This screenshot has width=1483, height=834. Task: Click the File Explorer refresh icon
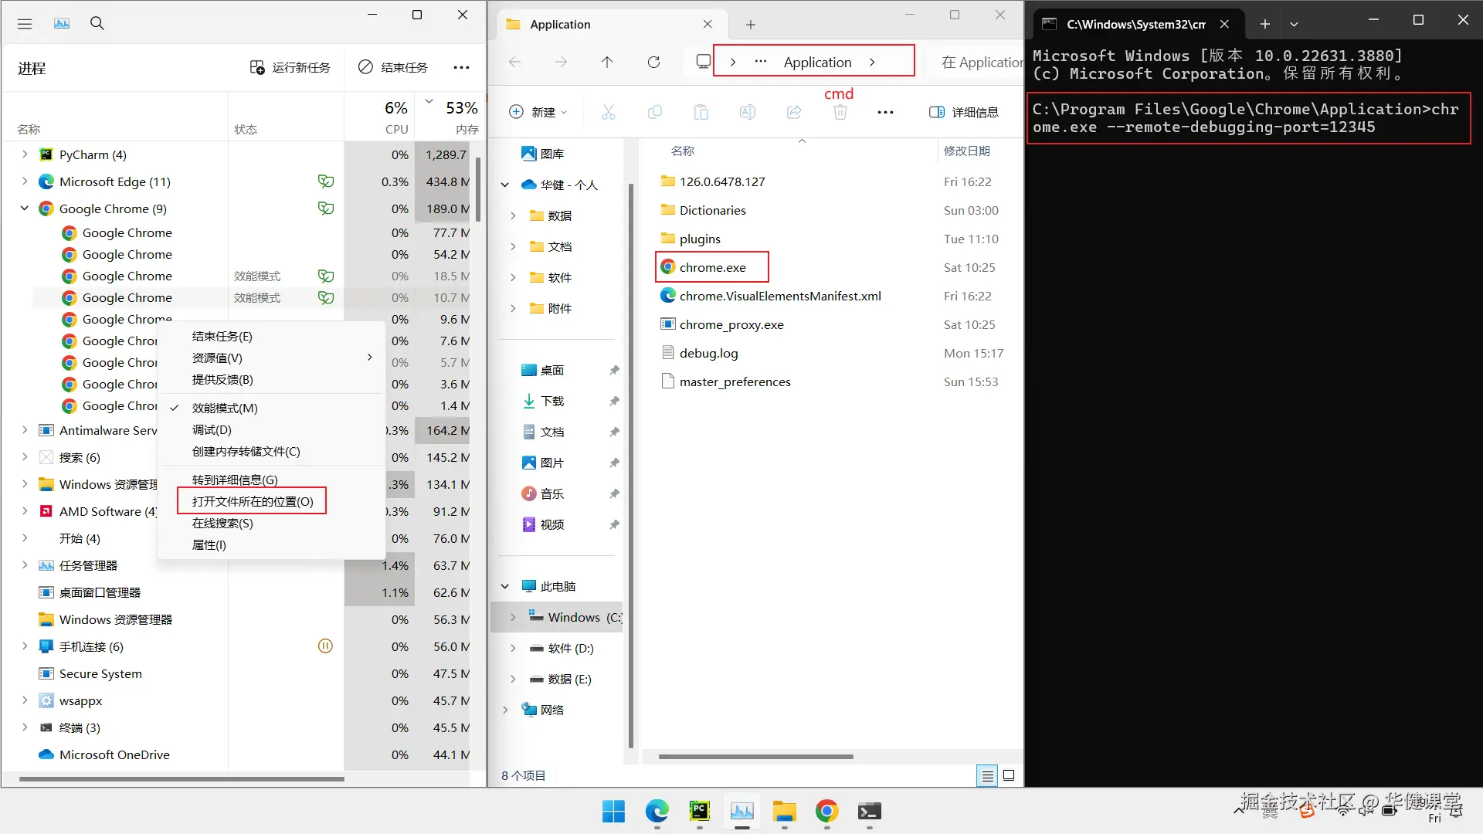pyautogui.click(x=653, y=62)
